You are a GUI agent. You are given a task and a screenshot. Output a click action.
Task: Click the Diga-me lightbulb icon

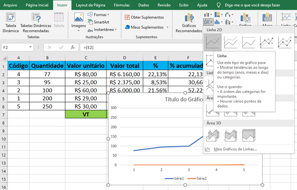pos(219,5)
